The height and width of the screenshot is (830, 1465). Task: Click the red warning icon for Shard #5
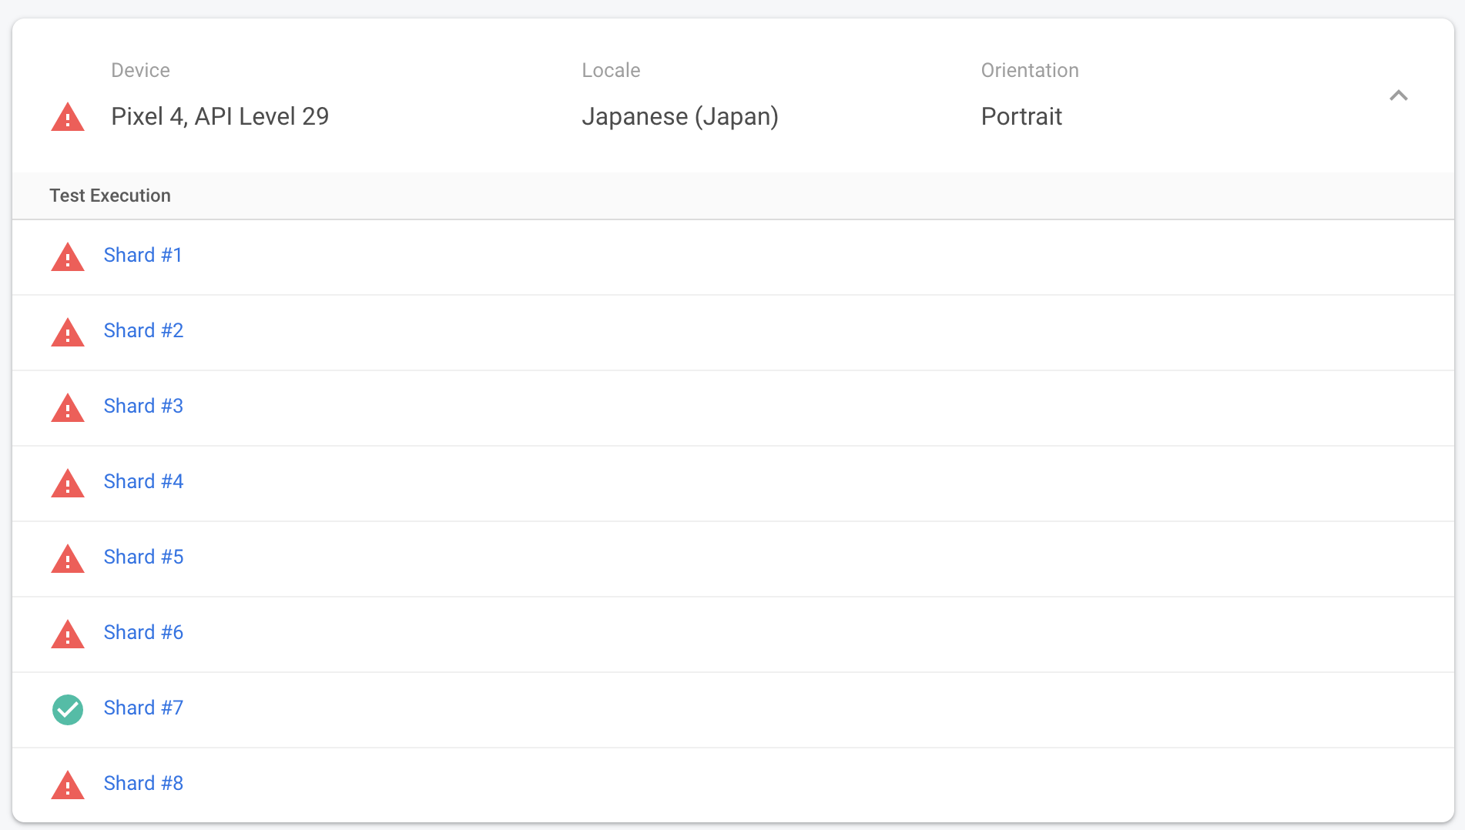coord(68,559)
